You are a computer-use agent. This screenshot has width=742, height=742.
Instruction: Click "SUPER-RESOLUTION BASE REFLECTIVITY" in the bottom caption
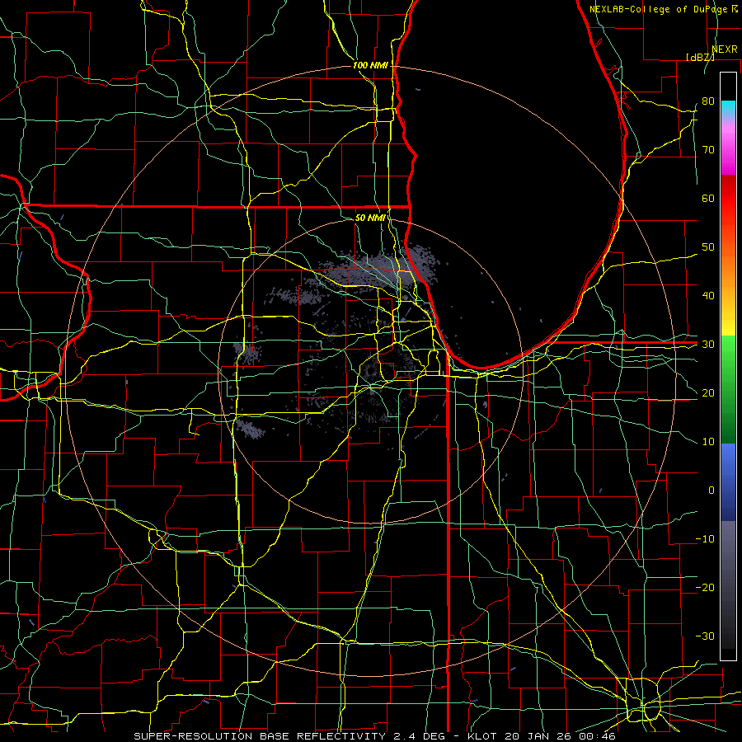(x=260, y=736)
